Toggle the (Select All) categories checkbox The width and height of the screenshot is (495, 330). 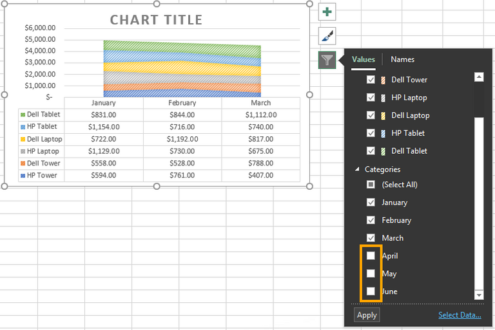pos(371,185)
